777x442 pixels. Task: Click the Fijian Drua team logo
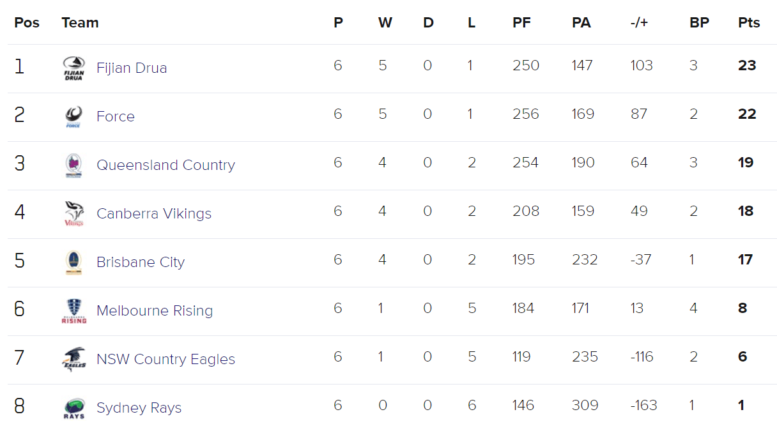point(74,68)
